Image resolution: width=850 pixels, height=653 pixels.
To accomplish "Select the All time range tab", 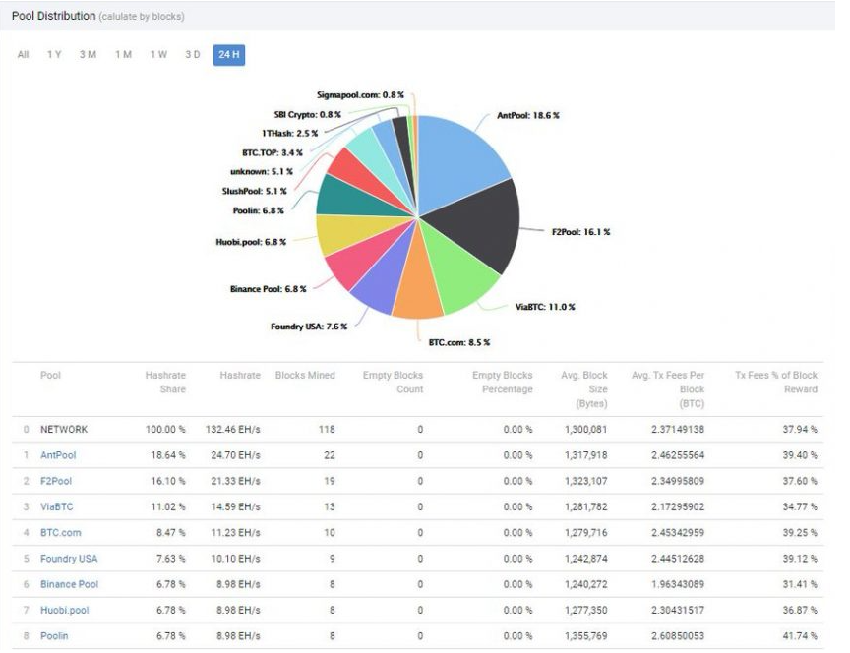I will click(23, 55).
